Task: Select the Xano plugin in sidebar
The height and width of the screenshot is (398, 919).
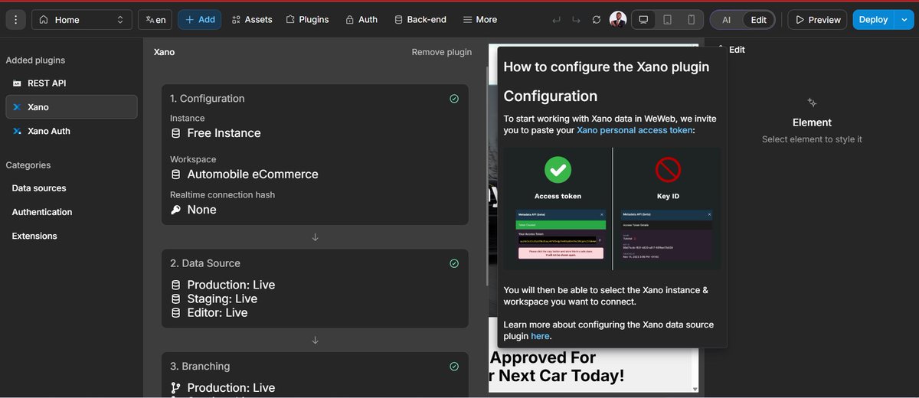Action: click(71, 107)
